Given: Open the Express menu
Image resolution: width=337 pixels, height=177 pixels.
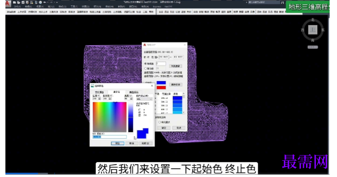Looking at the screenshot, I should 157,6.
